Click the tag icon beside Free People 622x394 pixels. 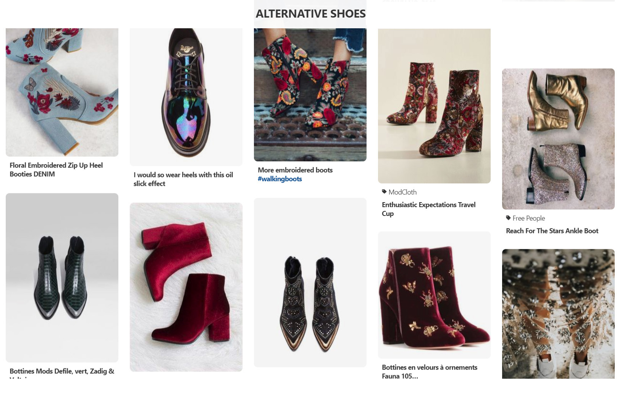tap(507, 218)
